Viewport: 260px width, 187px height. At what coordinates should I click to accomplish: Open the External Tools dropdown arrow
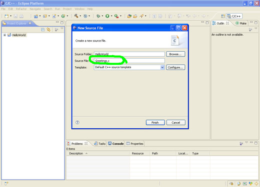120,16
